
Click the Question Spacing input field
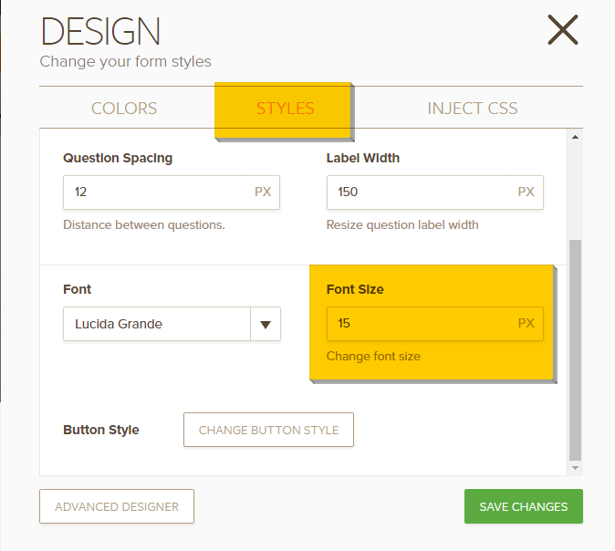[x=155, y=192]
